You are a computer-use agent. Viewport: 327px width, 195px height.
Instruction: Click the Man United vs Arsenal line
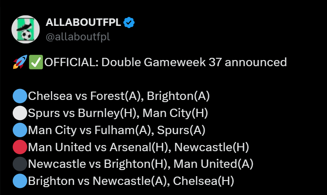[x=133, y=147]
